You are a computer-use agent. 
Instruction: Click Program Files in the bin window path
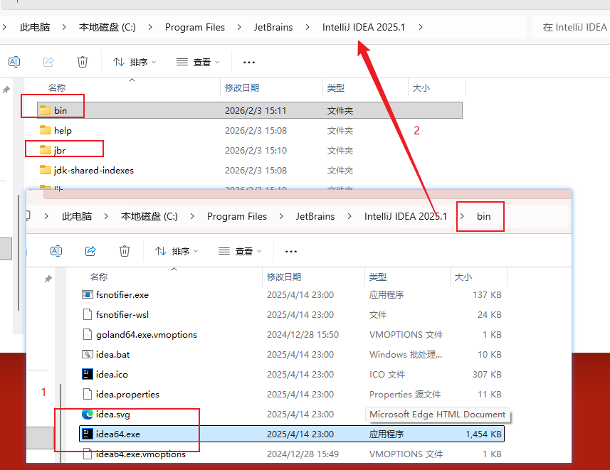coord(237,216)
